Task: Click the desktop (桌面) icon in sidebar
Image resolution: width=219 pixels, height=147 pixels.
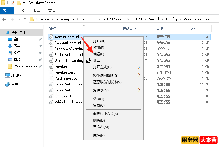Action: (x=10, y=39)
